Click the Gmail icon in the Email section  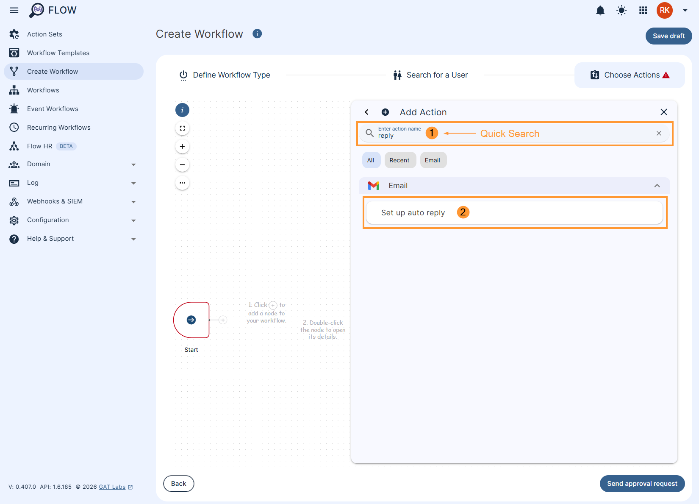click(x=374, y=186)
